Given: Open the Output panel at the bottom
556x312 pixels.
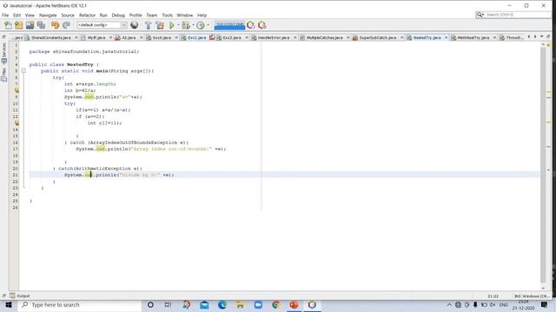Looking at the screenshot, I should coord(20,296).
